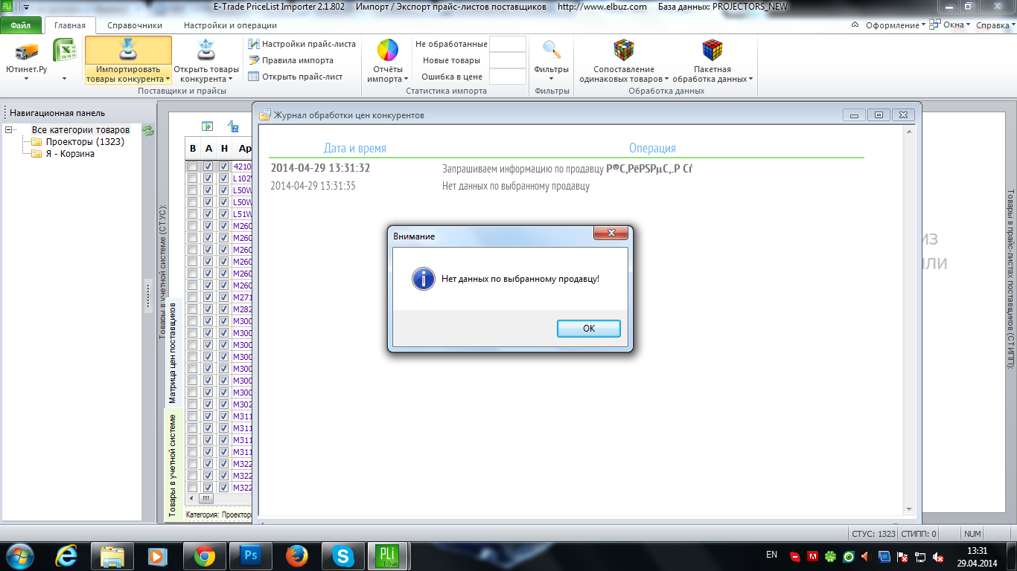The width and height of the screenshot is (1017, 571).
Task: Click the green refresh icon in navigation panel
Action: click(148, 131)
